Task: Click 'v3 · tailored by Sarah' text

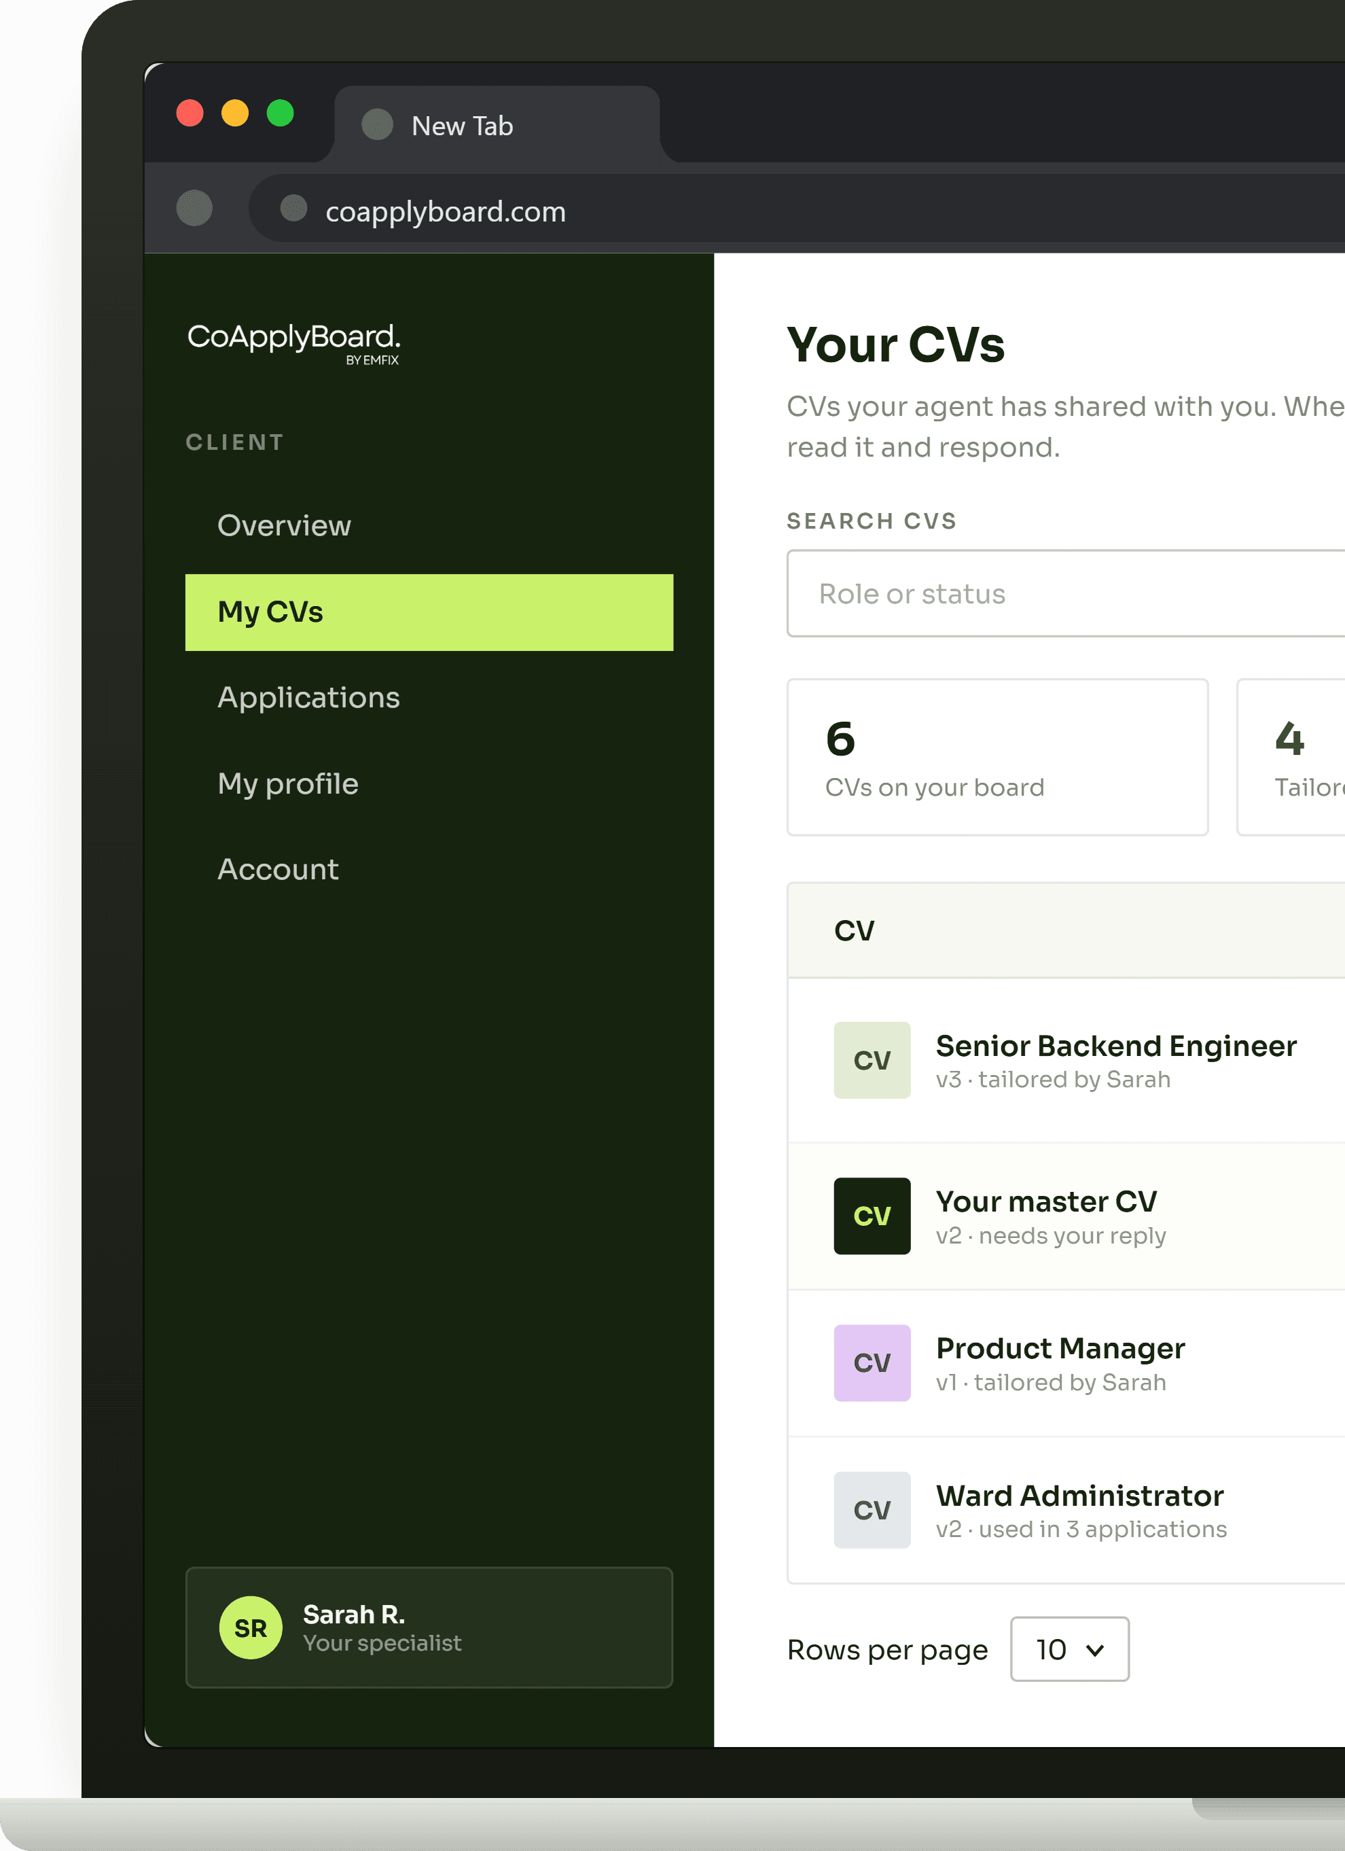Action: pyautogui.click(x=1053, y=1079)
